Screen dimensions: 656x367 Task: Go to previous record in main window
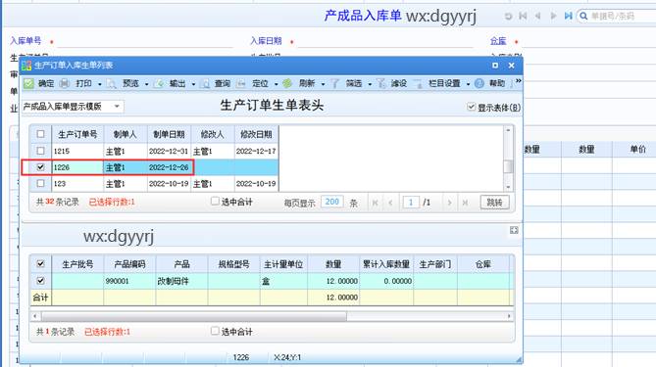coord(538,16)
